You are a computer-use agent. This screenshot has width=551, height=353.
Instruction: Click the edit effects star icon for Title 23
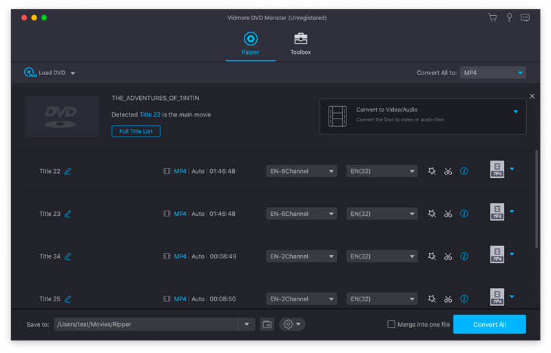pyautogui.click(x=432, y=214)
